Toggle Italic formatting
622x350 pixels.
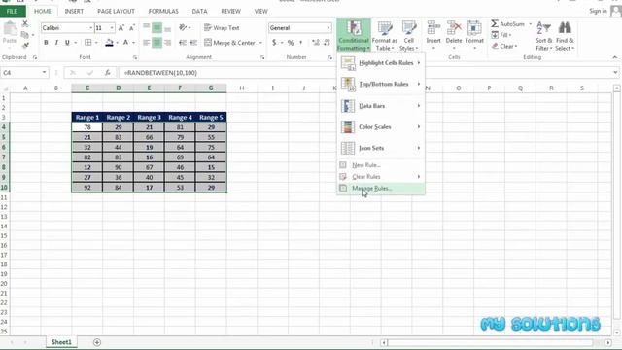pyautogui.click(x=56, y=42)
